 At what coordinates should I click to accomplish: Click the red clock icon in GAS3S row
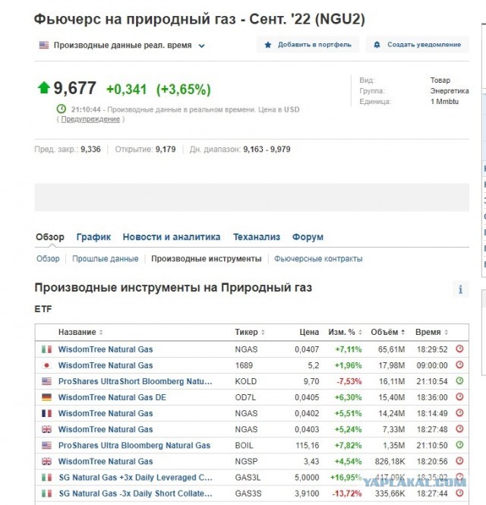[x=459, y=493]
